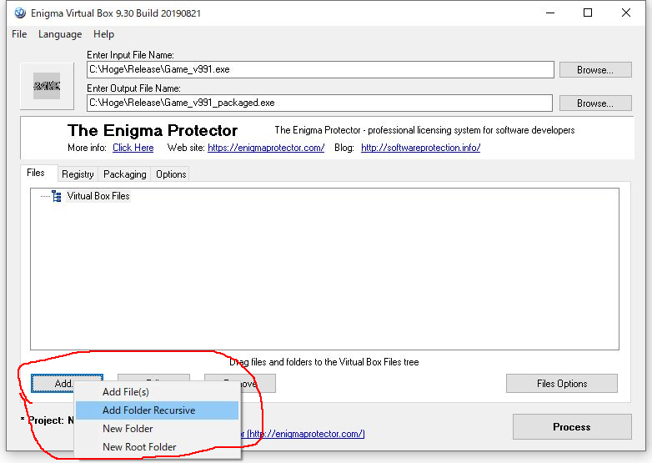Choose New Root Folder menu entry
Viewport: 652px width, 463px height.
pos(158,447)
